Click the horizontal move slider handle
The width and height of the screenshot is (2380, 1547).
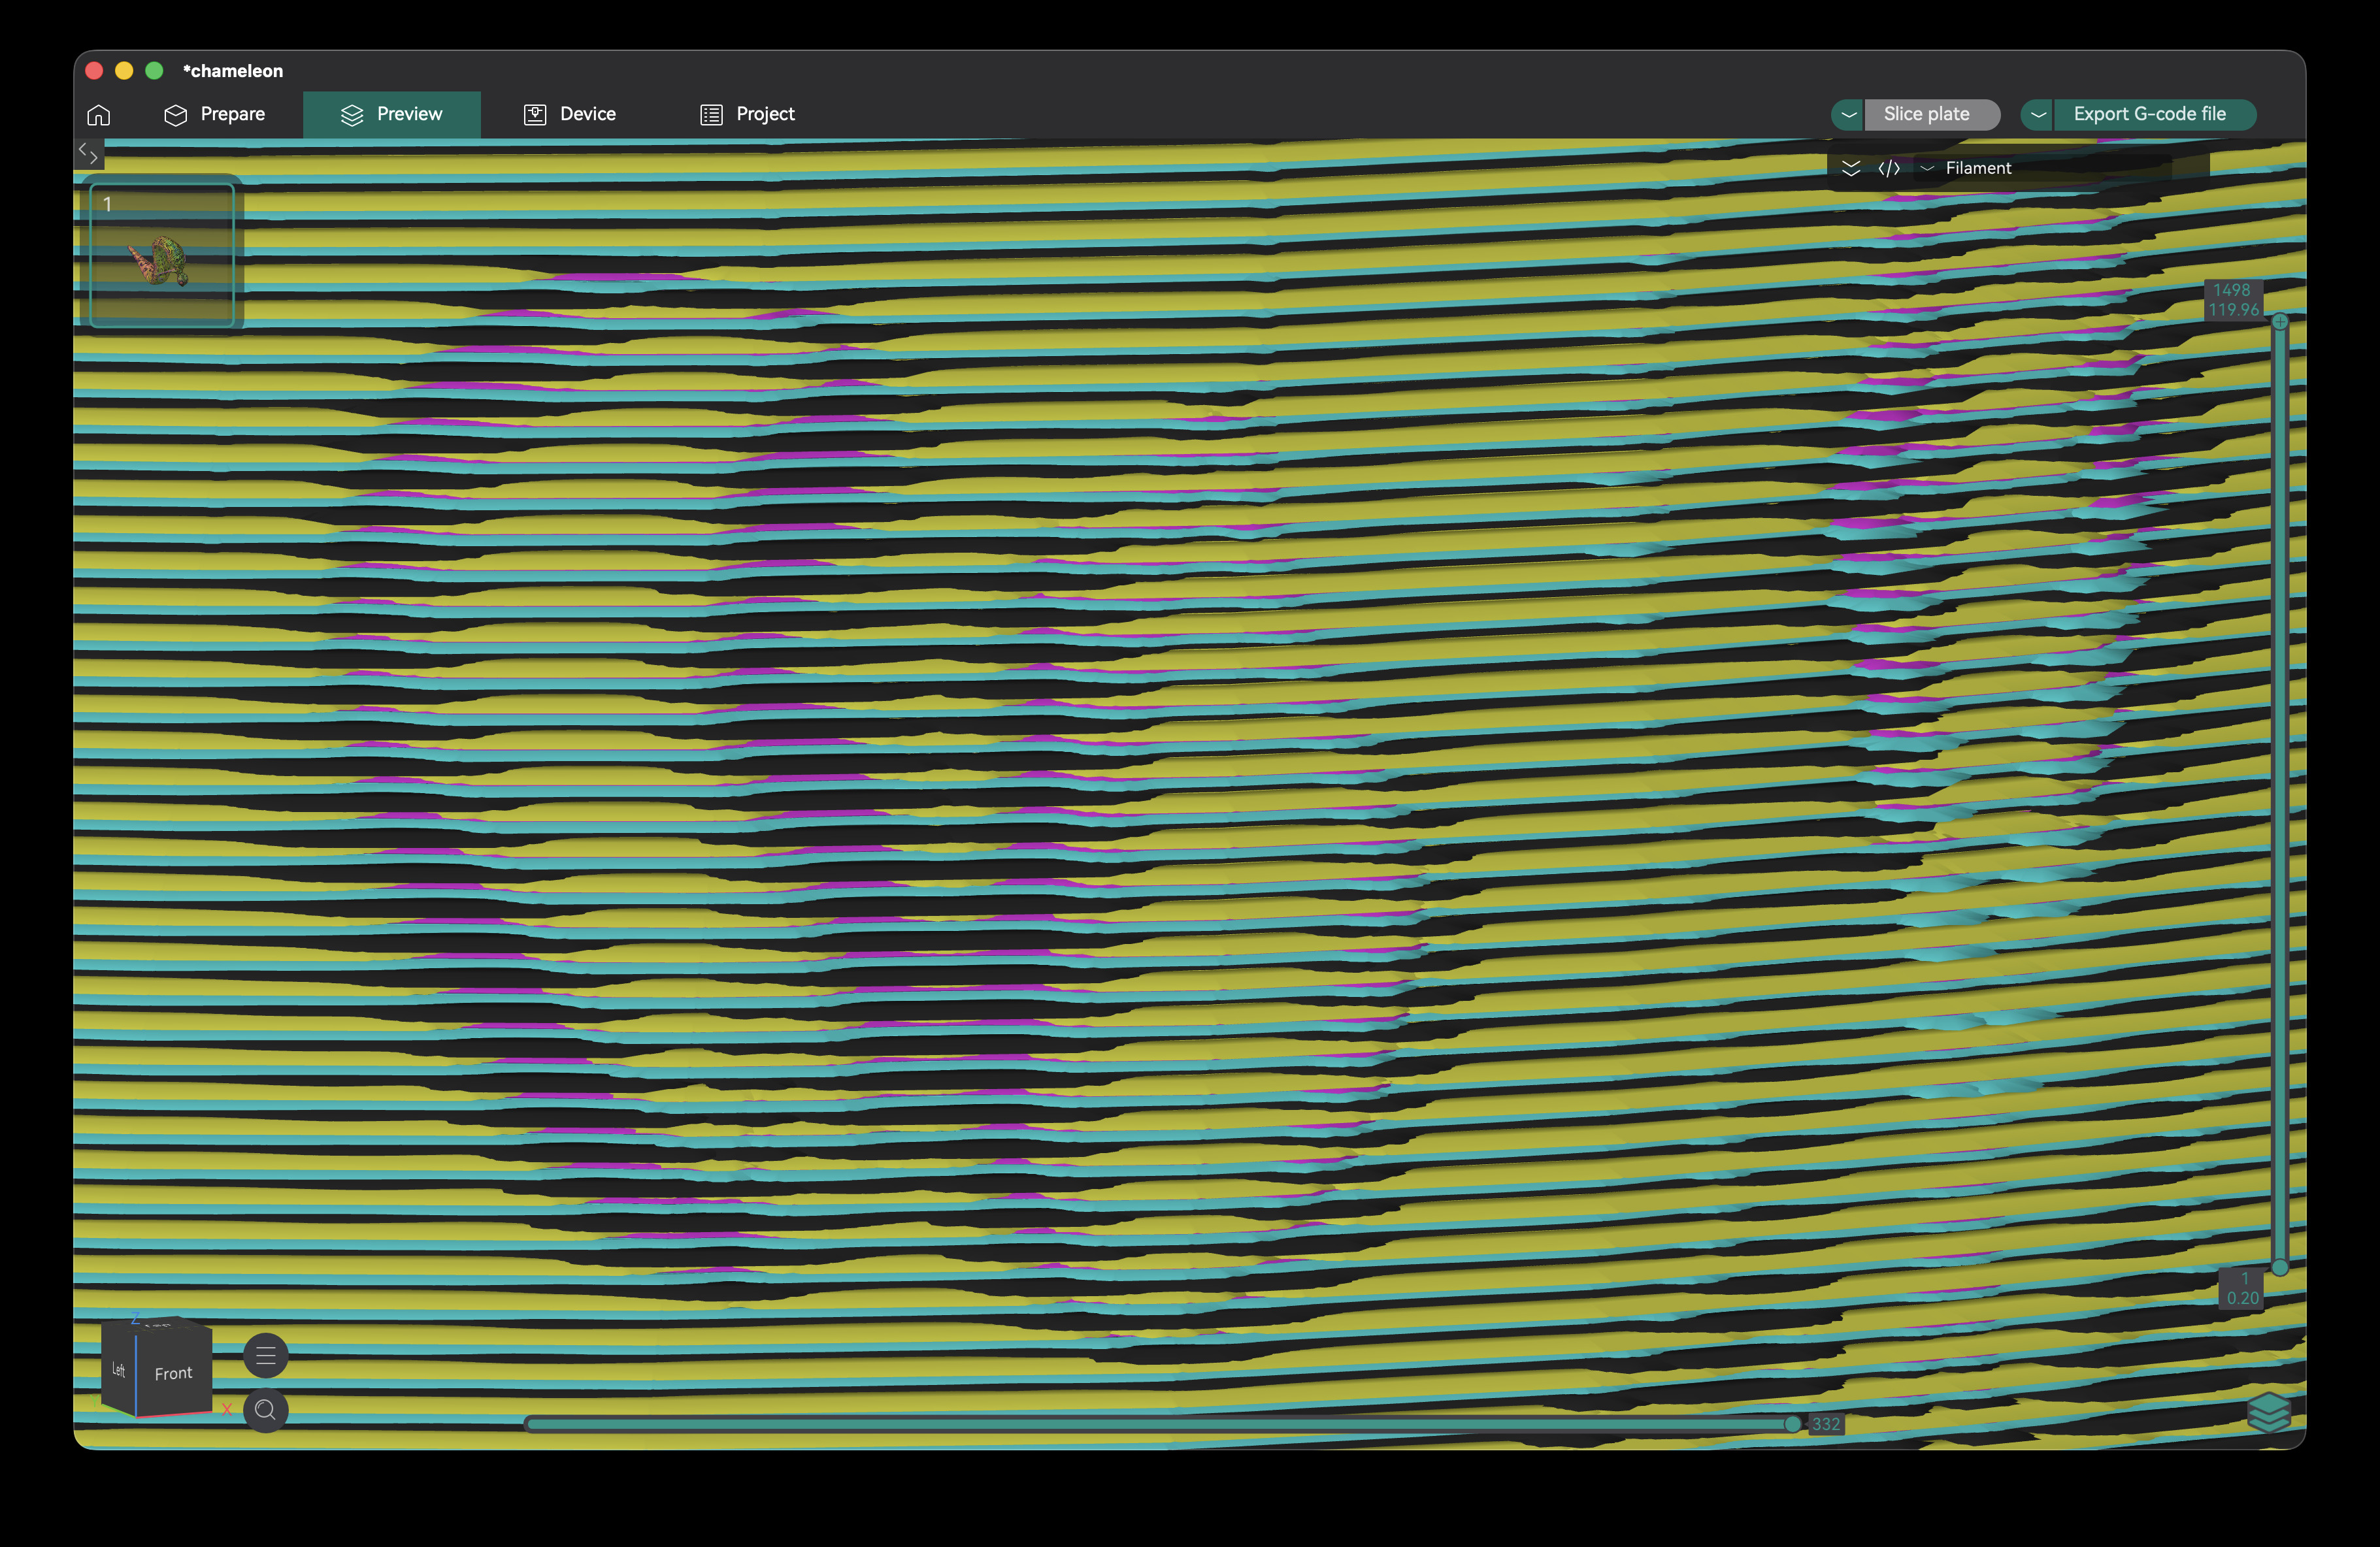tap(1793, 1424)
